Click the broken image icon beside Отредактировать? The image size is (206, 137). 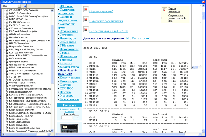[86, 9]
